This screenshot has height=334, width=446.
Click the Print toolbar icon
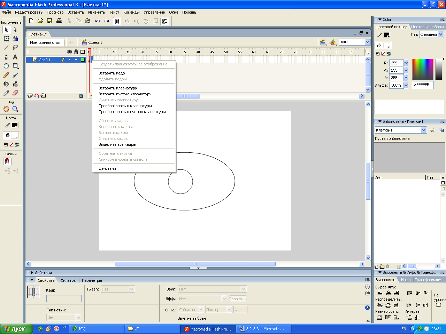point(59,21)
